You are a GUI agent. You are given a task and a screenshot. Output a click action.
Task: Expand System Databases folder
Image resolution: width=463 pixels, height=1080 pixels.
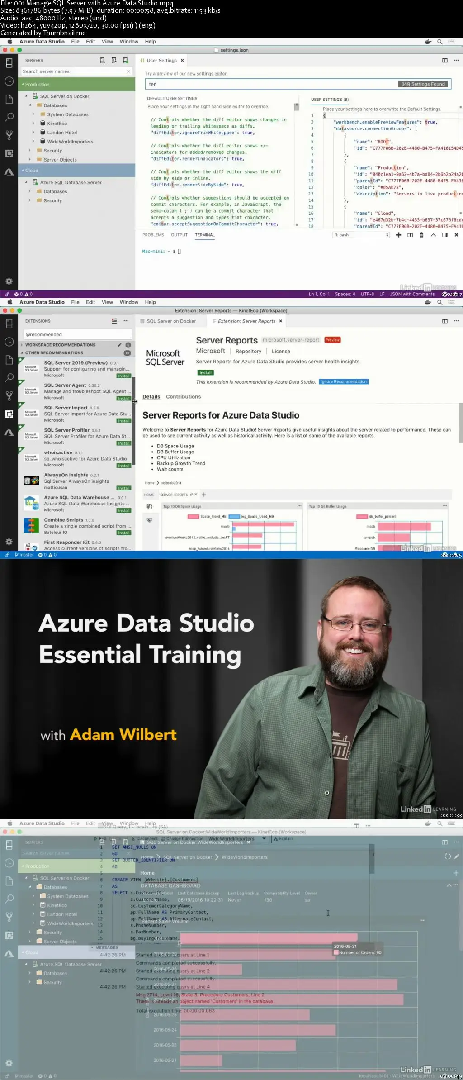(x=33, y=114)
